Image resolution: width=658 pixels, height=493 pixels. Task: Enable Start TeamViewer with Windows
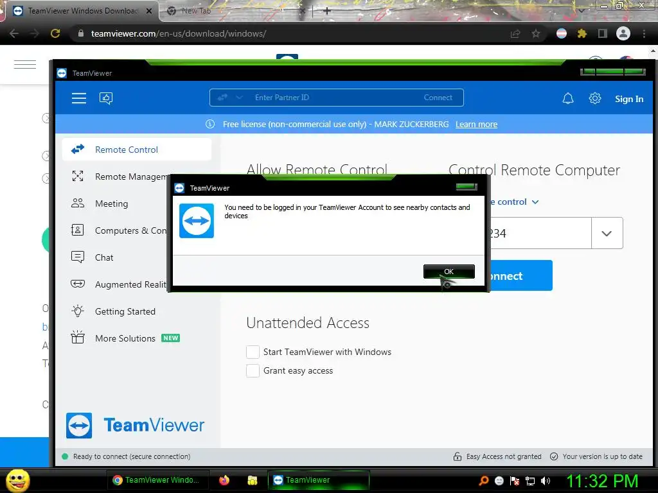[x=253, y=352]
